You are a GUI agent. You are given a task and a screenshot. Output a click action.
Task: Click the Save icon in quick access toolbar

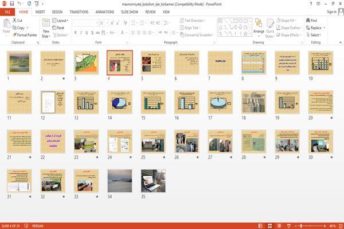coord(12,4)
